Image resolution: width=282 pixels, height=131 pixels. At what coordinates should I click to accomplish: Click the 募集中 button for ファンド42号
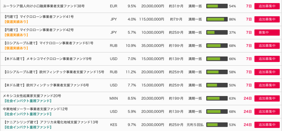click(x=267, y=32)
